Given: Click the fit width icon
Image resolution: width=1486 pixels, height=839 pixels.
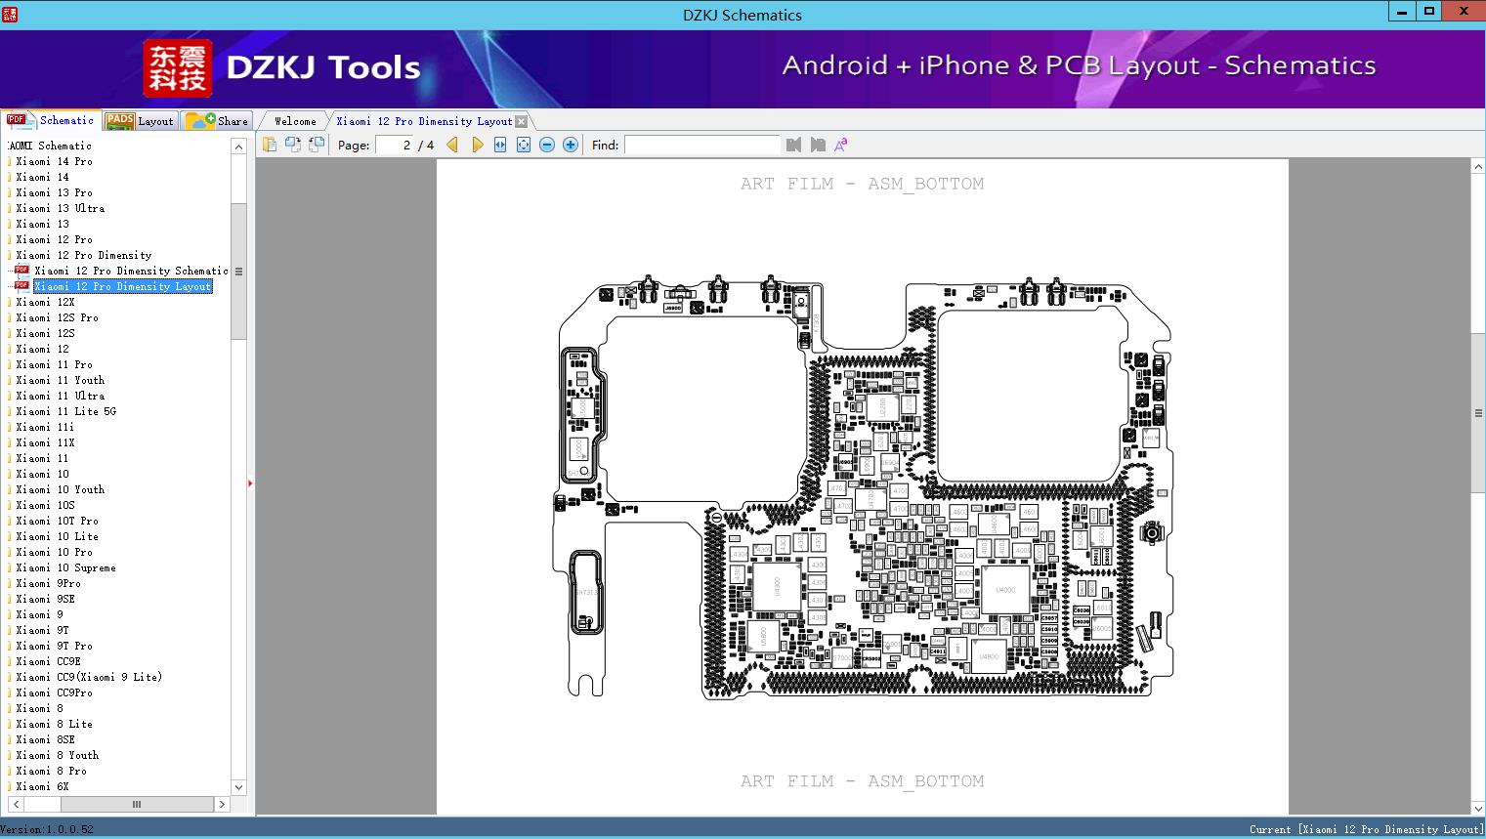Looking at the screenshot, I should pos(500,145).
